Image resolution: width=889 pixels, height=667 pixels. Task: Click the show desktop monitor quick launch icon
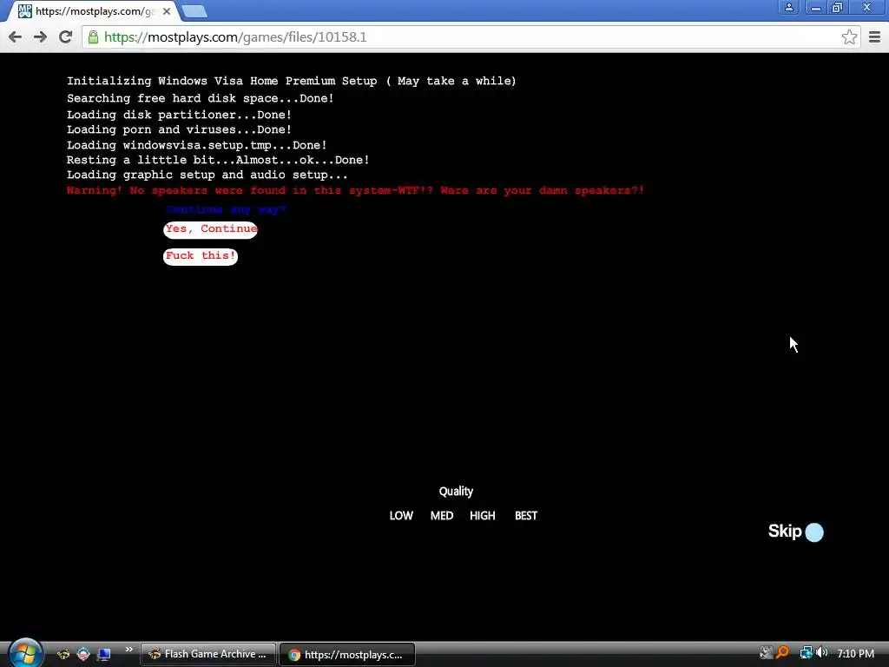click(x=104, y=654)
